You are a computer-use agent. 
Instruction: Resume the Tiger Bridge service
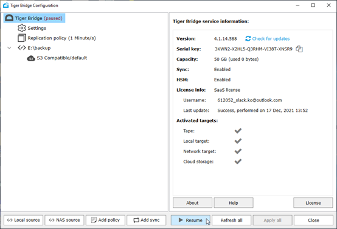190,220
